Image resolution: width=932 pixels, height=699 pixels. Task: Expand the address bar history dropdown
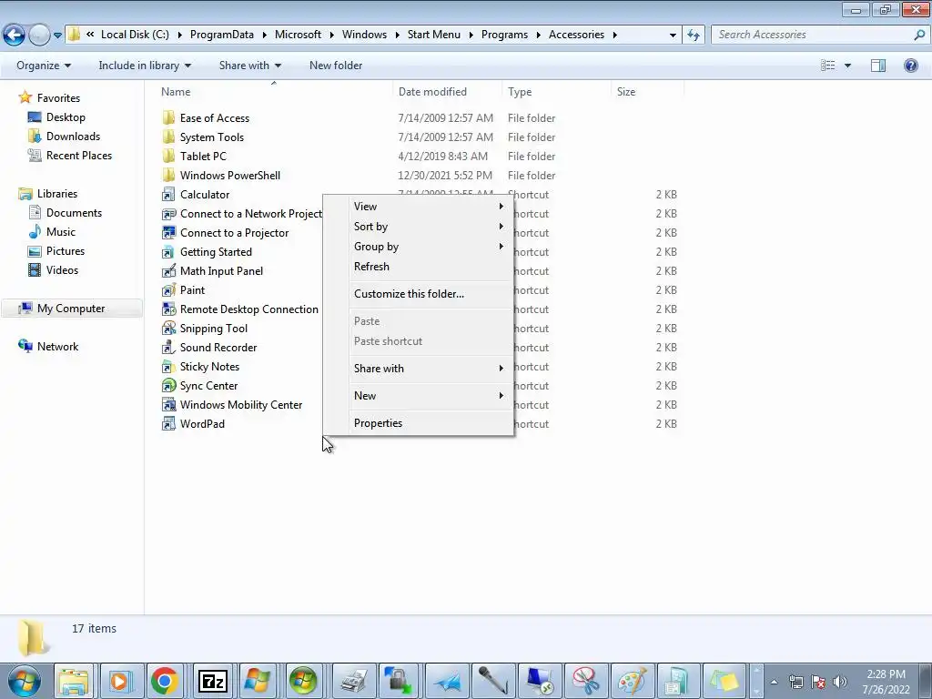tap(673, 35)
